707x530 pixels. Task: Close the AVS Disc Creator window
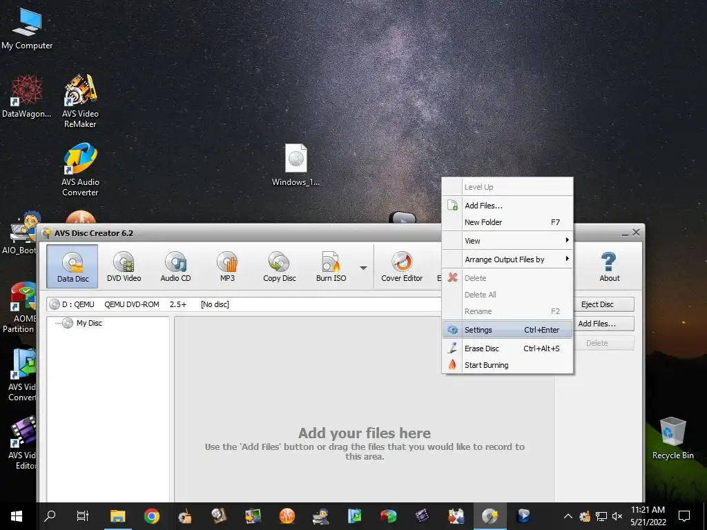click(x=636, y=232)
